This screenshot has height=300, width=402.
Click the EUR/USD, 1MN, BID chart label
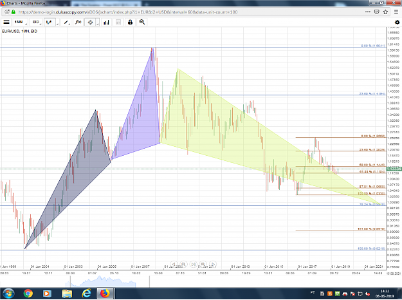coord(19,31)
